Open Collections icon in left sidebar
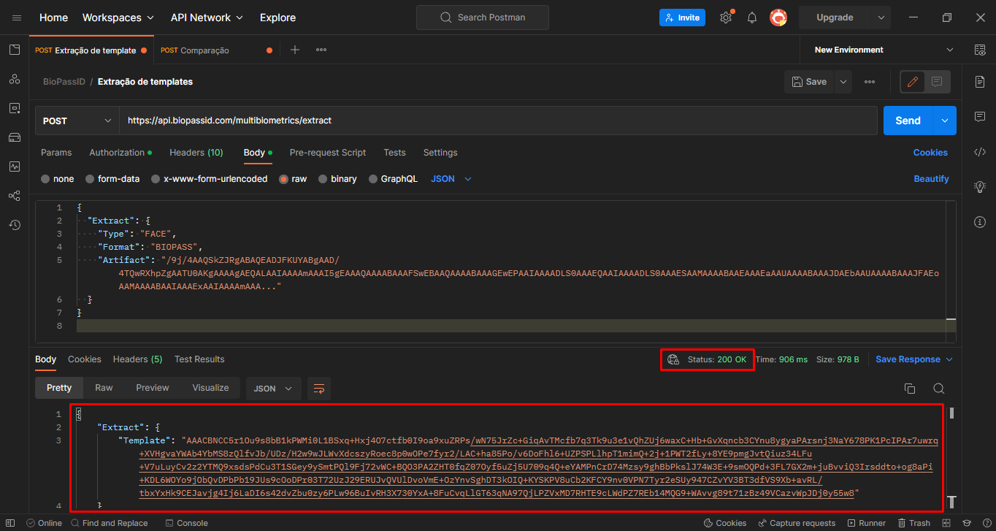Viewport: 996px width, 531px height. click(15, 50)
